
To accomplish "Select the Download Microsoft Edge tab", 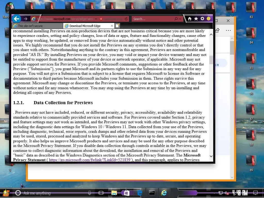I will [89, 26].
